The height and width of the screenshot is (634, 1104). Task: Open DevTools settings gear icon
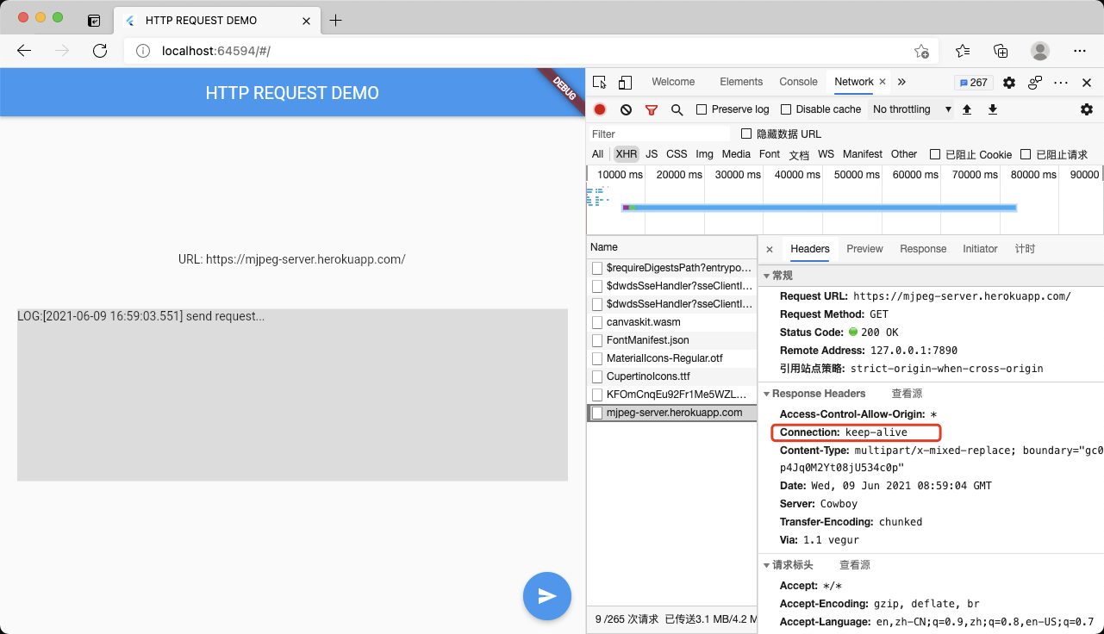[x=1086, y=109]
